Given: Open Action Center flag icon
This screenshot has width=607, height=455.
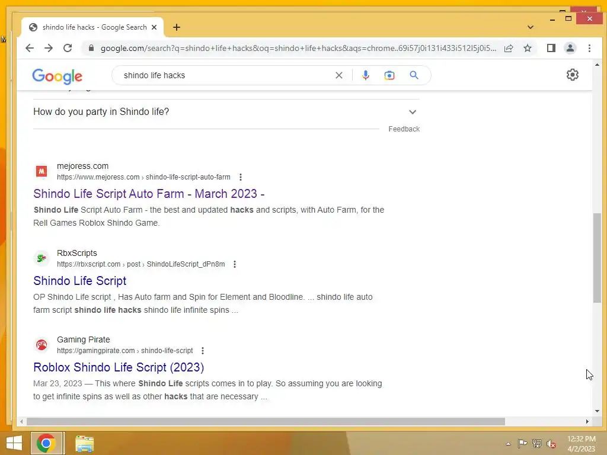Looking at the screenshot, I should click(x=522, y=443).
